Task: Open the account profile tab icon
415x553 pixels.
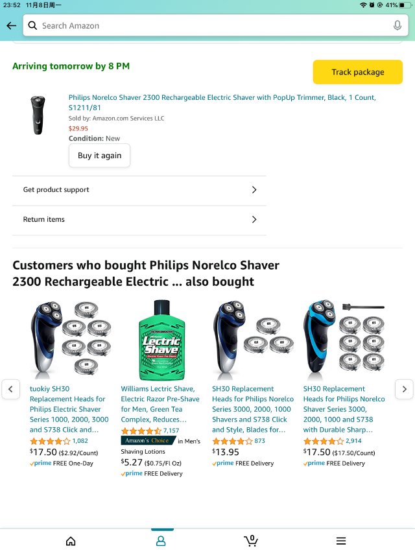Action: [161, 541]
